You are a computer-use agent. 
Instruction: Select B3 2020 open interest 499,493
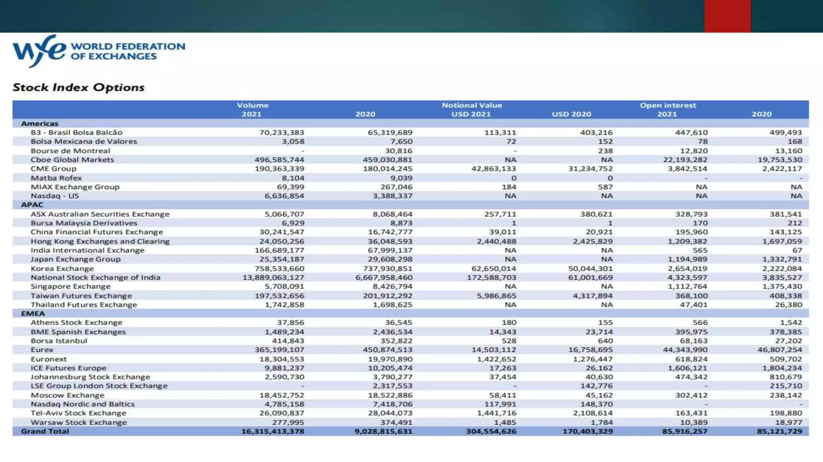[786, 133]
